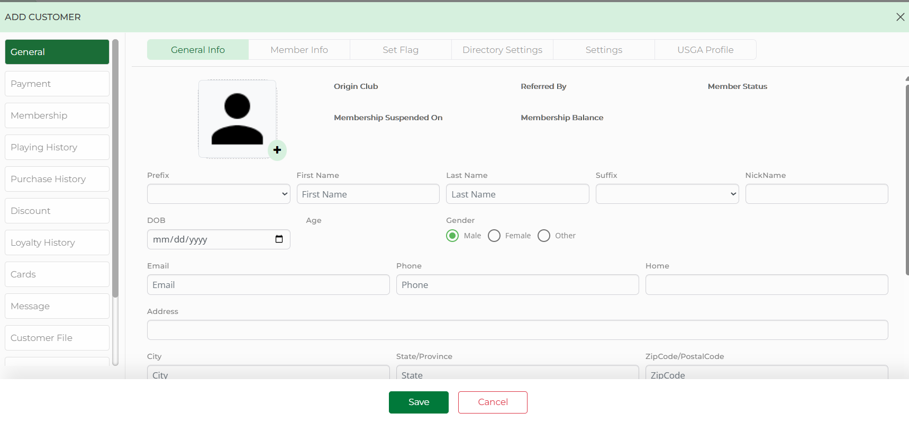This screenshot has width=909, height=422.
Task: Open the Suffix dropdown list
Action: click(667, 194)
